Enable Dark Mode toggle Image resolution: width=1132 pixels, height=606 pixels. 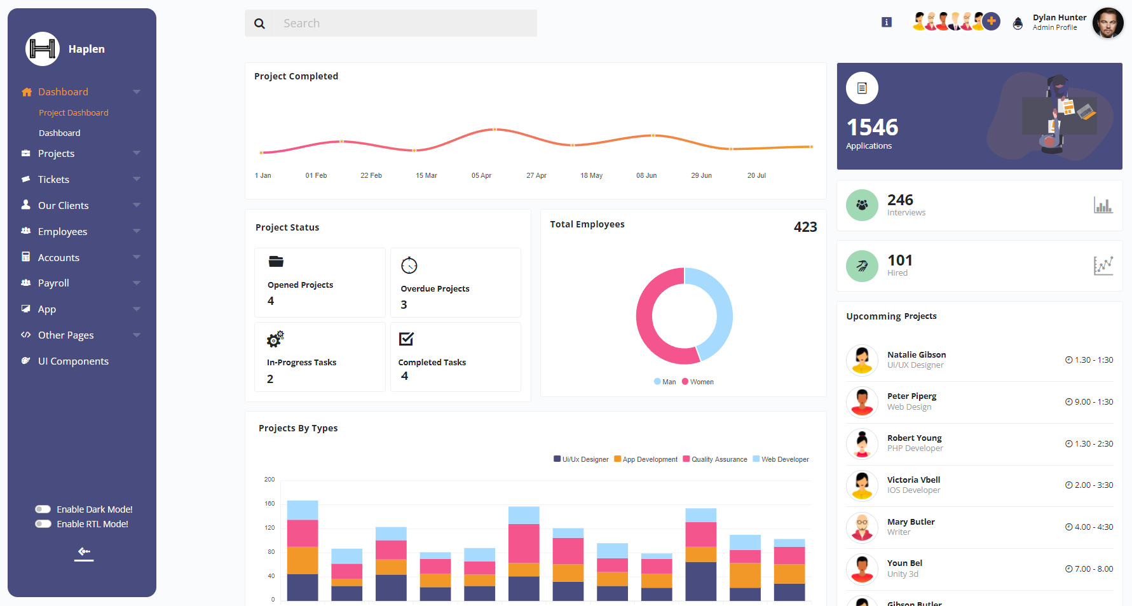coord(43,509)
